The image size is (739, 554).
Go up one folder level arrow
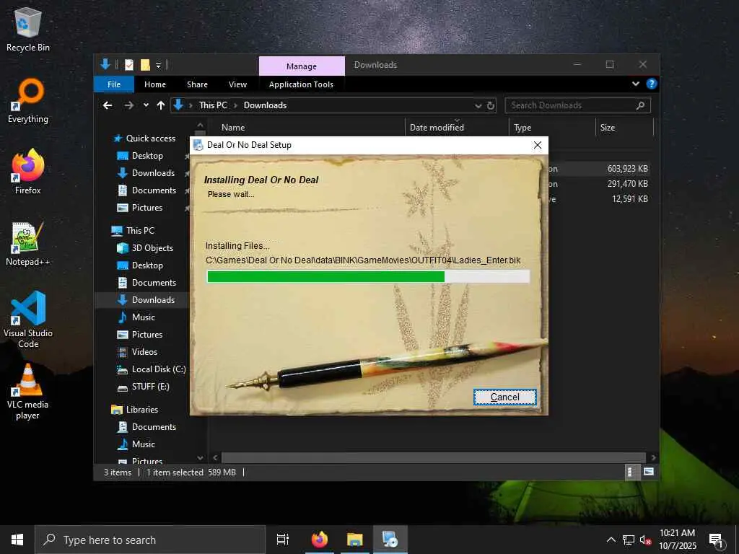point(161,105)
